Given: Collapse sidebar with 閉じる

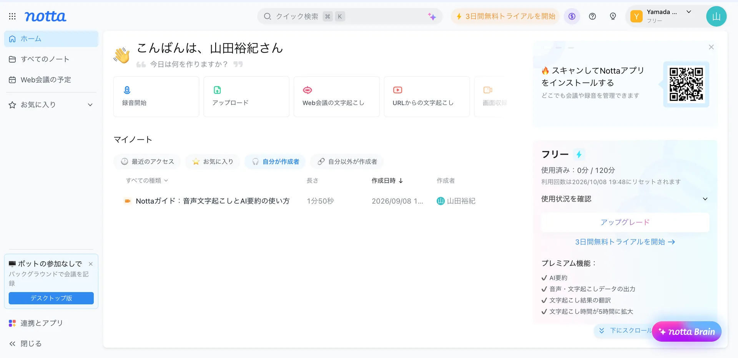Looking at the screenshot, I should click(51, 344).
